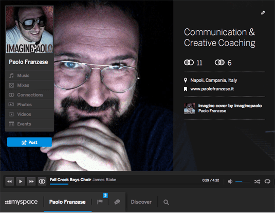
Task: Click the ImaginePaolo profile picture
Action: [x=29, y=30]
